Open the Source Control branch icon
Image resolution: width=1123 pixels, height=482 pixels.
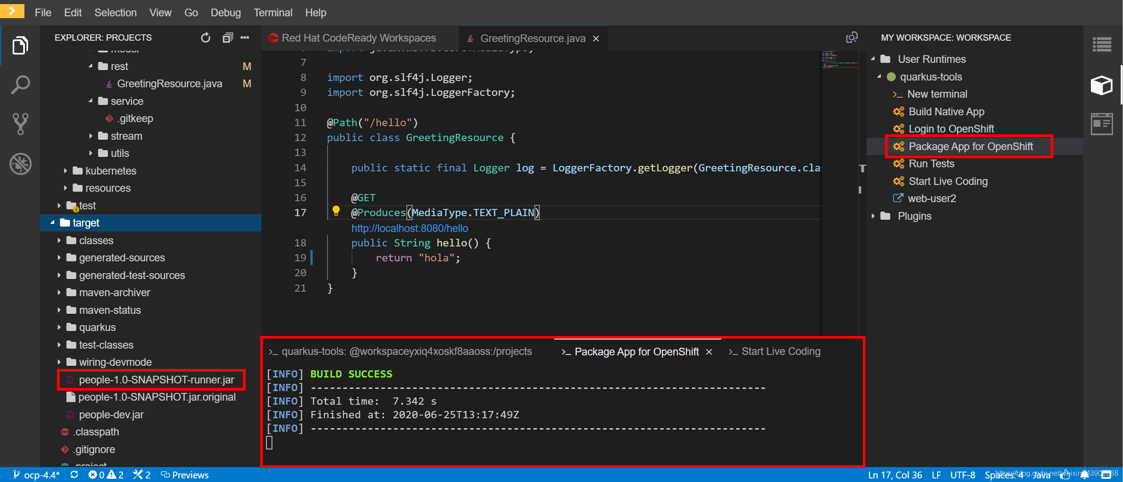tap(20, 124)
